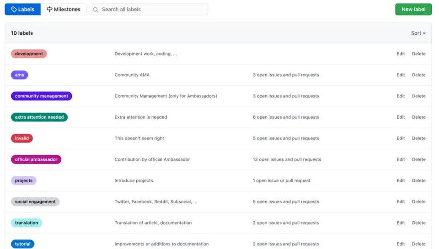The height and width of the screenshot is (249, 439).
Task: View the 1 open issue for projects
Action: coord(281,180)
